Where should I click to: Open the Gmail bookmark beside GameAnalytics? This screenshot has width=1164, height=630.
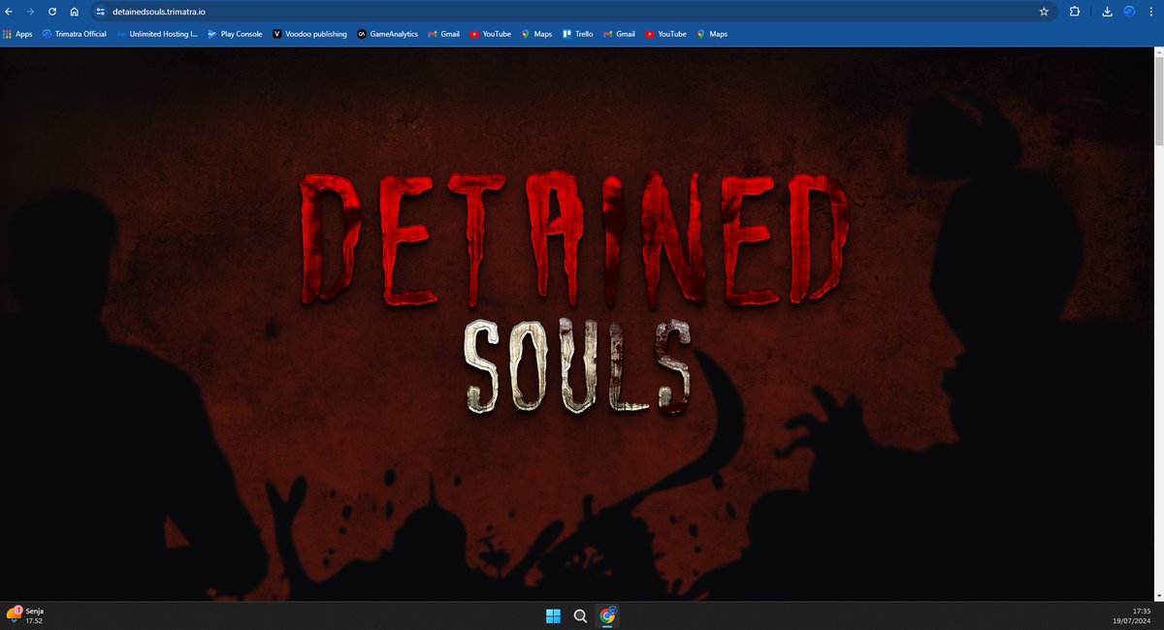[443, 34]
